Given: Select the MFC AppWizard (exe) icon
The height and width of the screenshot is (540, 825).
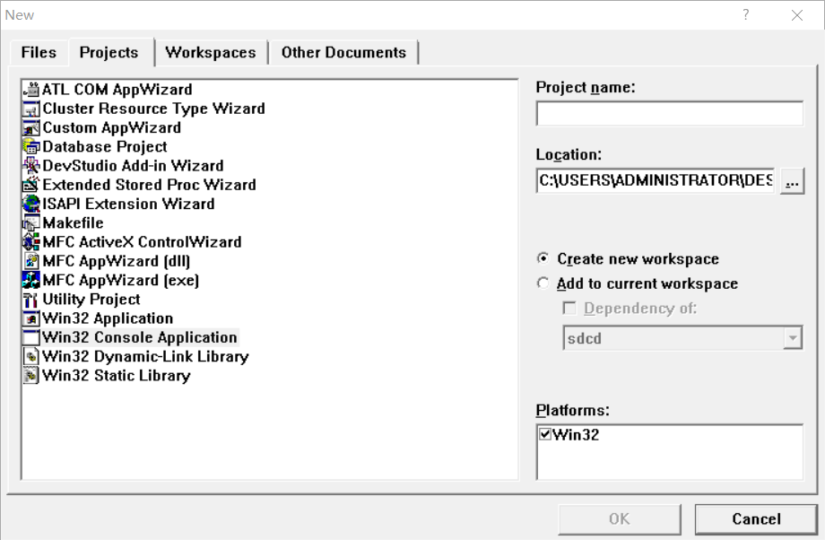Looking at the screenshot, I should tap(31, 280).
